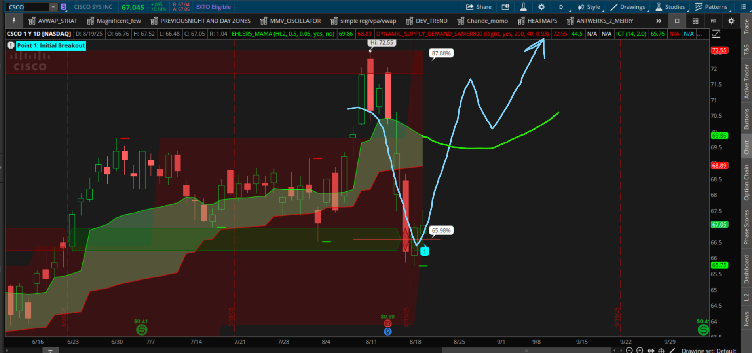Open the News side tab
This screenshot has height=353, width=752.
click(746, 319)
